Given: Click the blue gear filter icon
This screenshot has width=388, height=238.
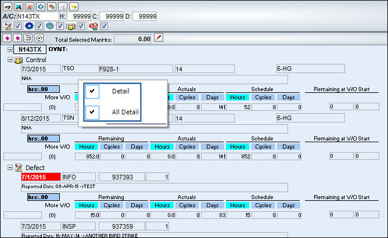Looking at the screenshot, I should click(29, 26).
